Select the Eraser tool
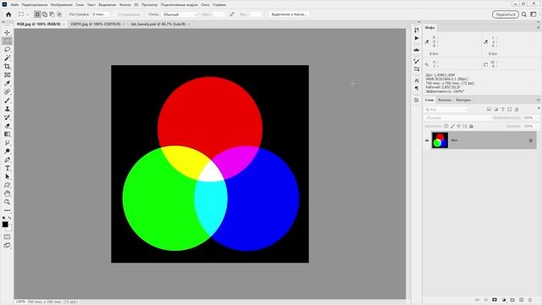 coord(7,125)
